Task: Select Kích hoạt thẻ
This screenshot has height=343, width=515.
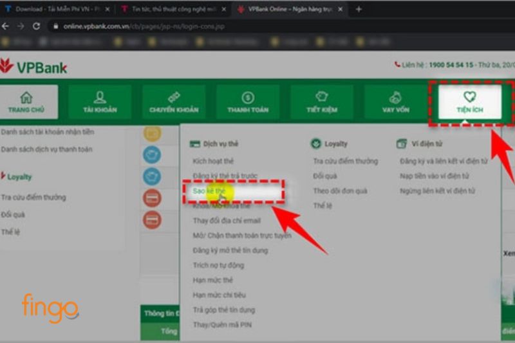Action: click(213, 161)
